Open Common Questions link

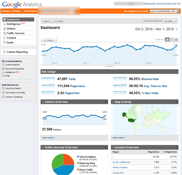14,97
